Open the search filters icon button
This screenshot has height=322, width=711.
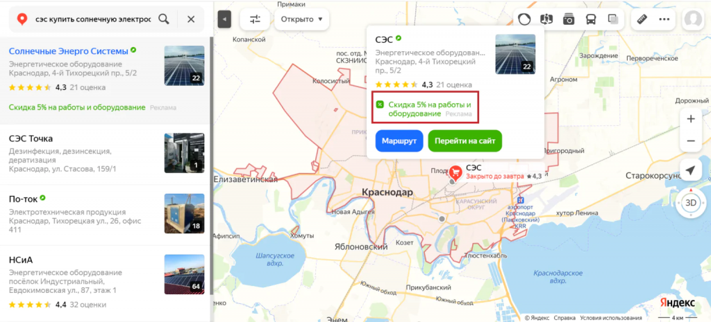coord(256,19)
